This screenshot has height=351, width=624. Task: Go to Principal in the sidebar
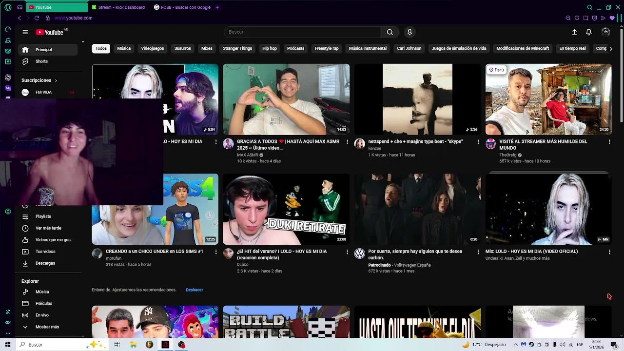[x=48, y=50]
